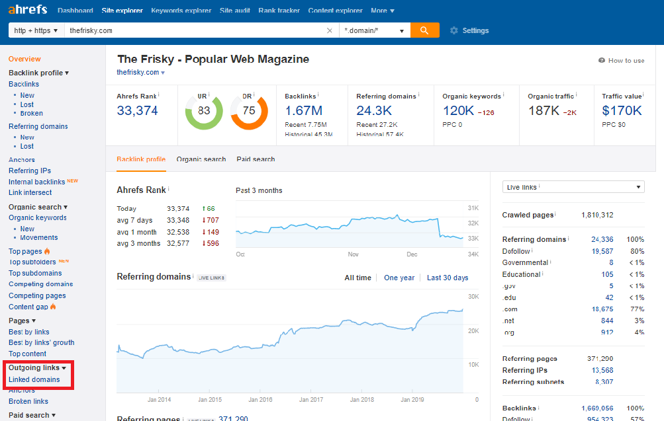The height and width of the screenshot is (421, 664).
Task: Click the UR 83 donut chart
Action: 204,111
